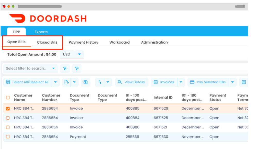Switch to the Exports tab
This screenshot has width=278, height=154.
41,32
